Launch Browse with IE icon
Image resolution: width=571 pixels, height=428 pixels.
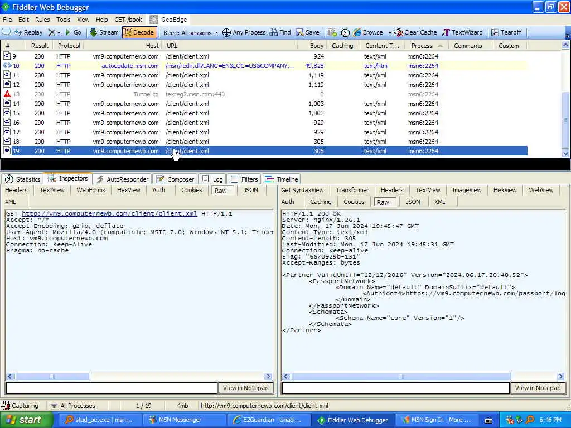[368, 32]
